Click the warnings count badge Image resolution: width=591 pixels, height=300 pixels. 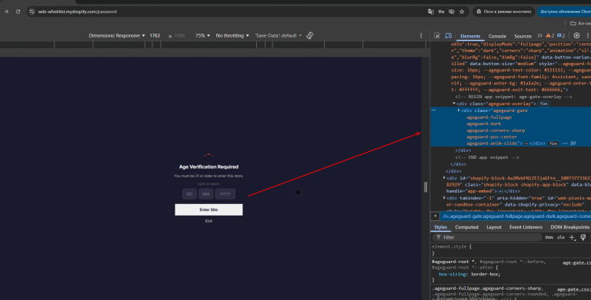tap(550, 36)
